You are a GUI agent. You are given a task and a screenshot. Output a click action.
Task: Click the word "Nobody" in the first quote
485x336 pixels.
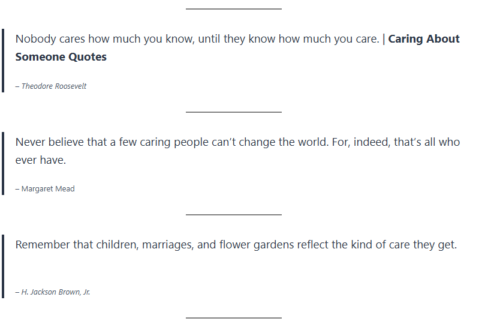(34, 39)
